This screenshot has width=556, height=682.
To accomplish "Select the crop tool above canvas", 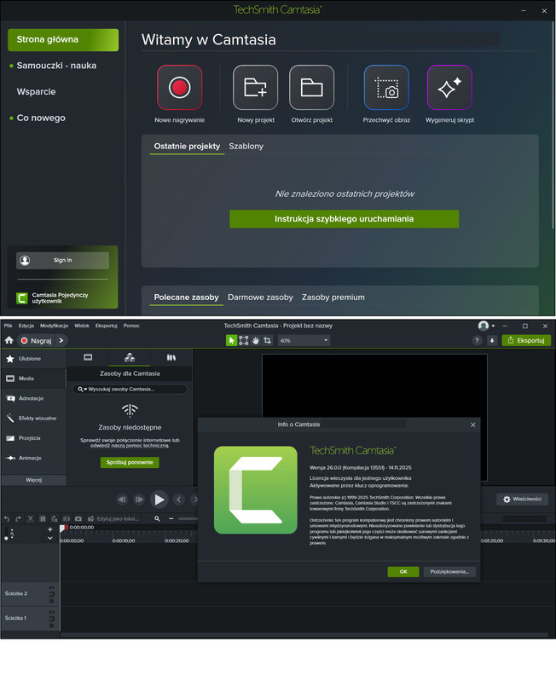I will pos(268,340).
